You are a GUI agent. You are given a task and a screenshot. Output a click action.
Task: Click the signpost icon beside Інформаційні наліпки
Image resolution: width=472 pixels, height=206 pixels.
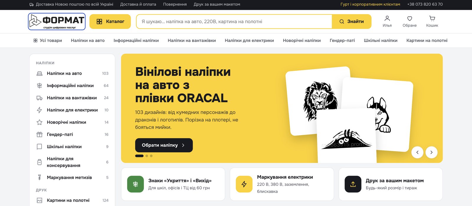[40, 86]
